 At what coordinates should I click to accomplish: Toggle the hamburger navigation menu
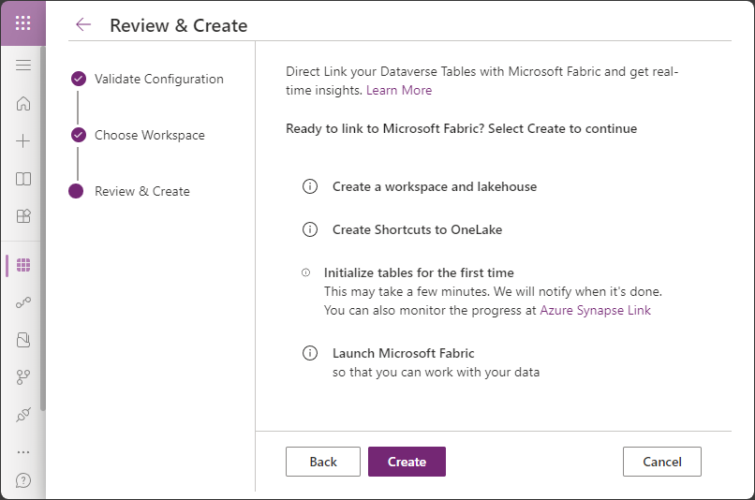(x=23, y=65)
